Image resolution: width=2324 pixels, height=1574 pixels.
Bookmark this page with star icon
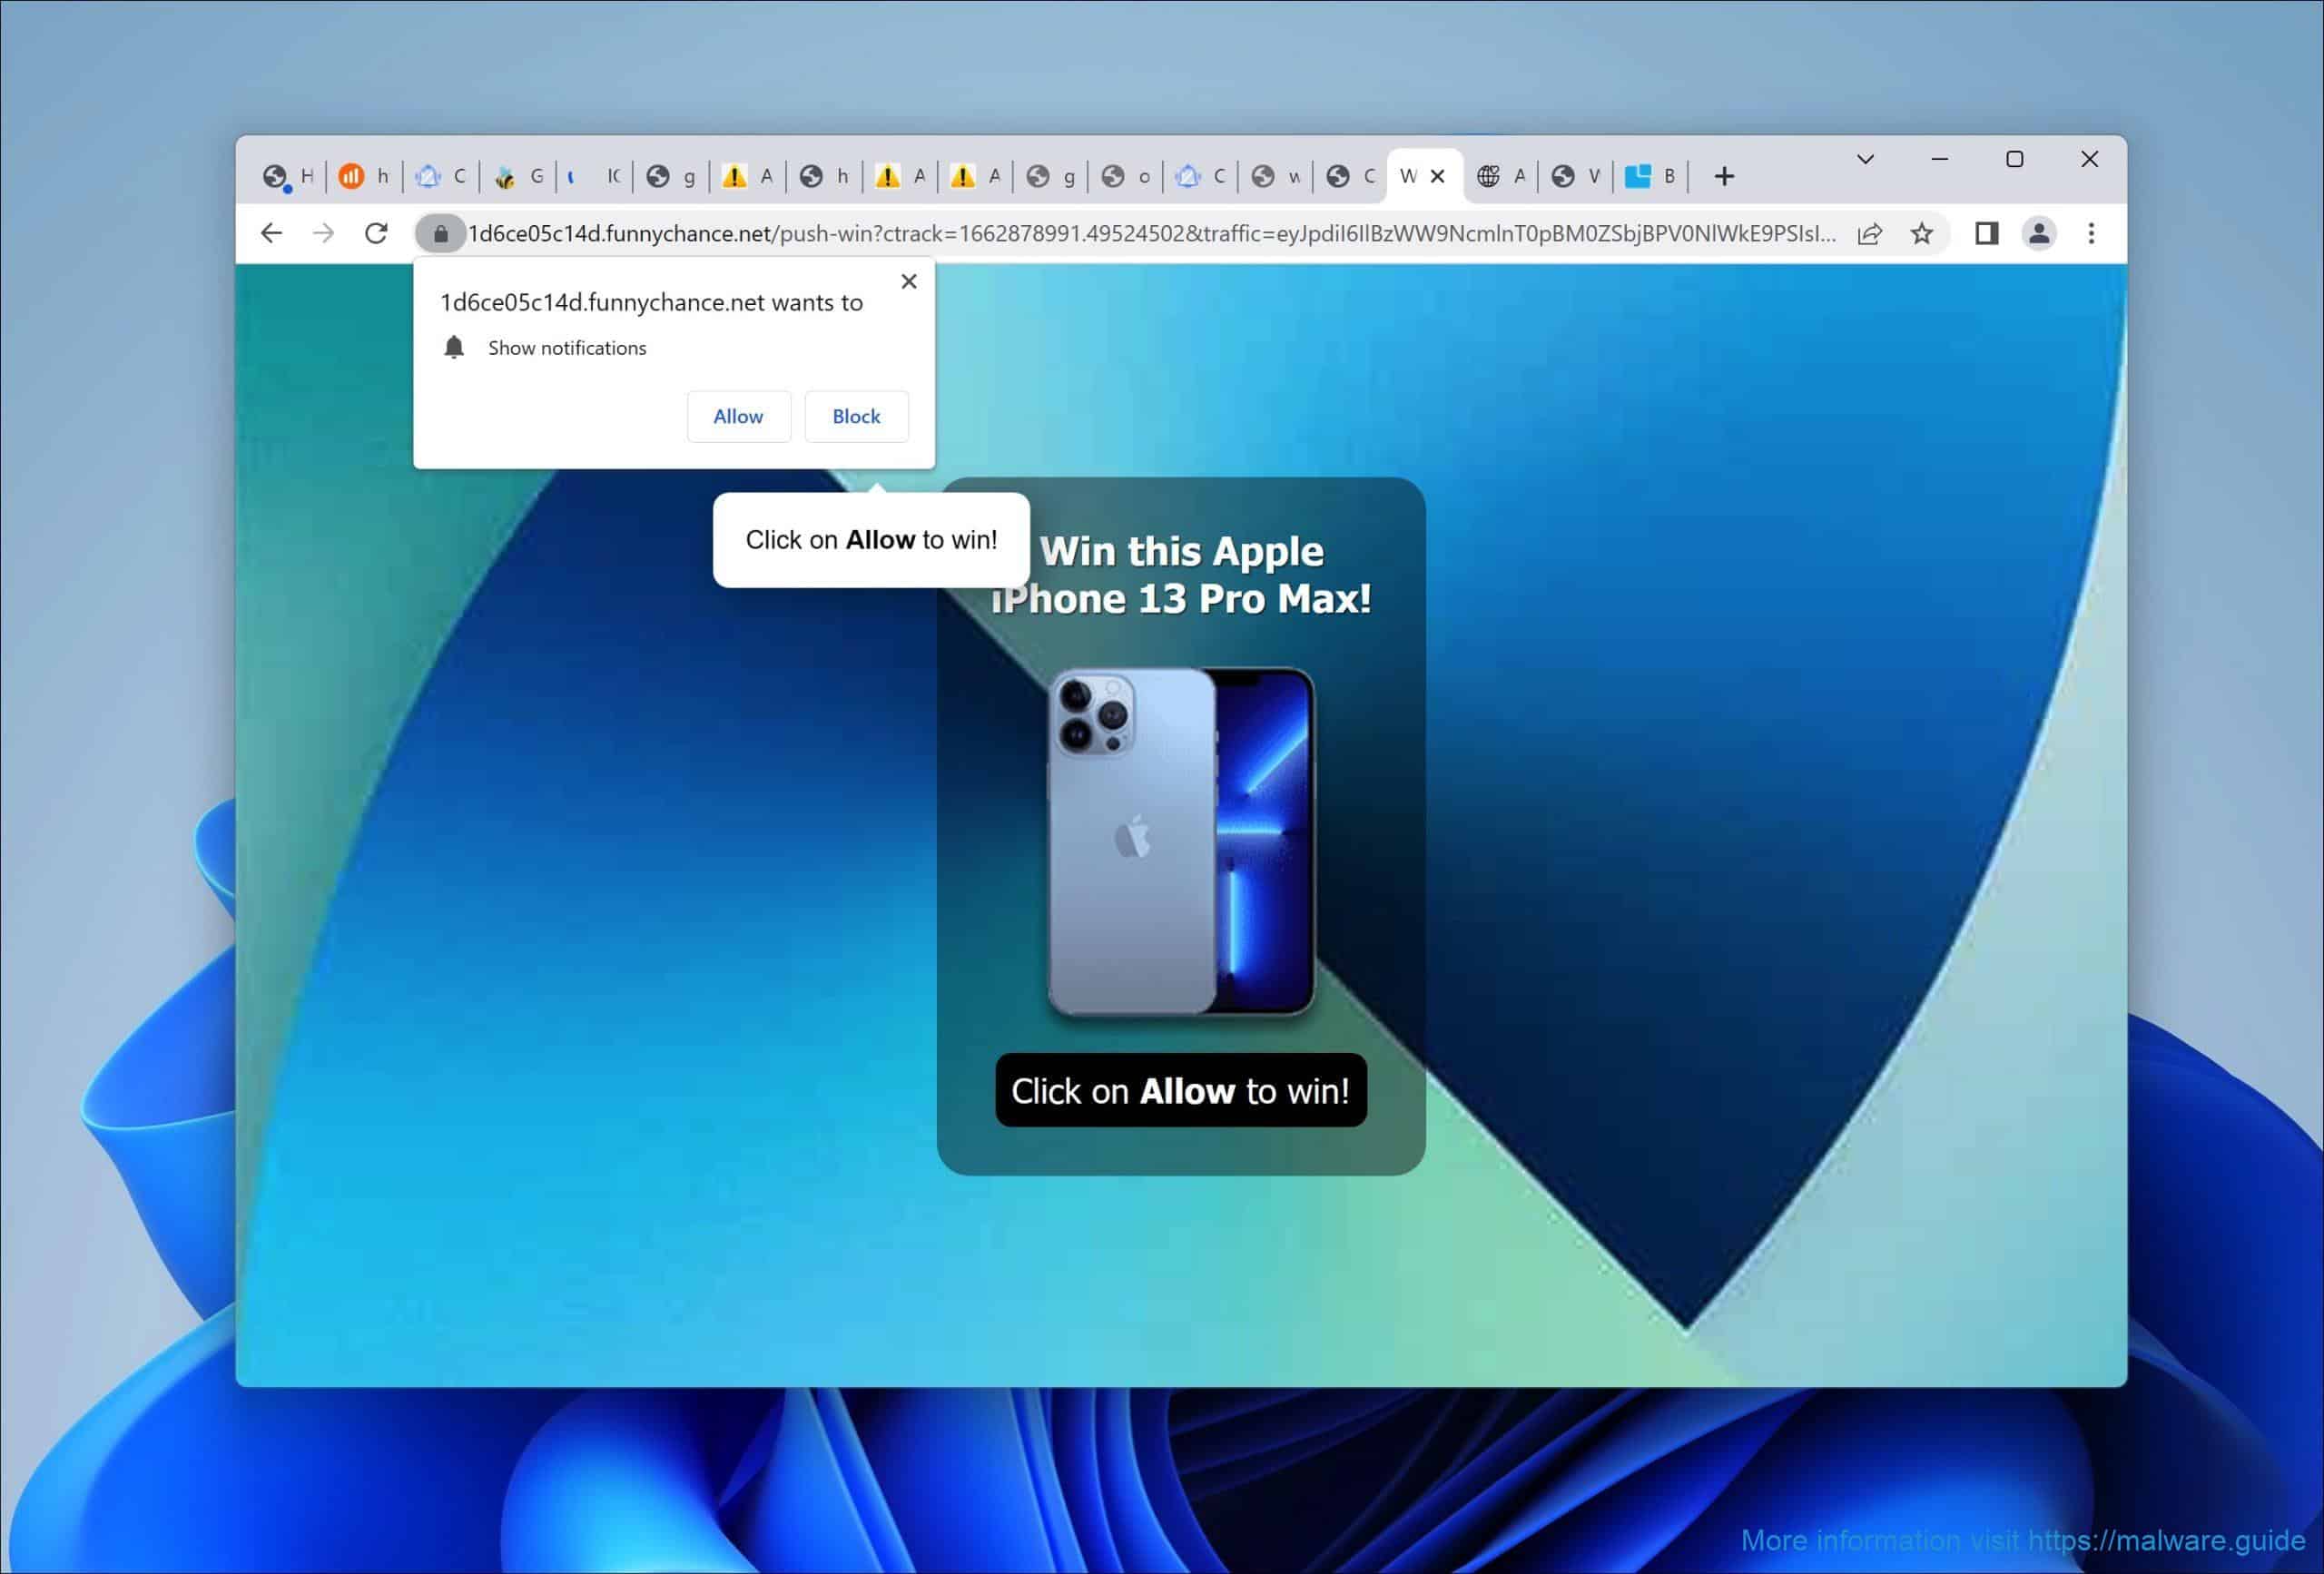[x=1921, y=234]
